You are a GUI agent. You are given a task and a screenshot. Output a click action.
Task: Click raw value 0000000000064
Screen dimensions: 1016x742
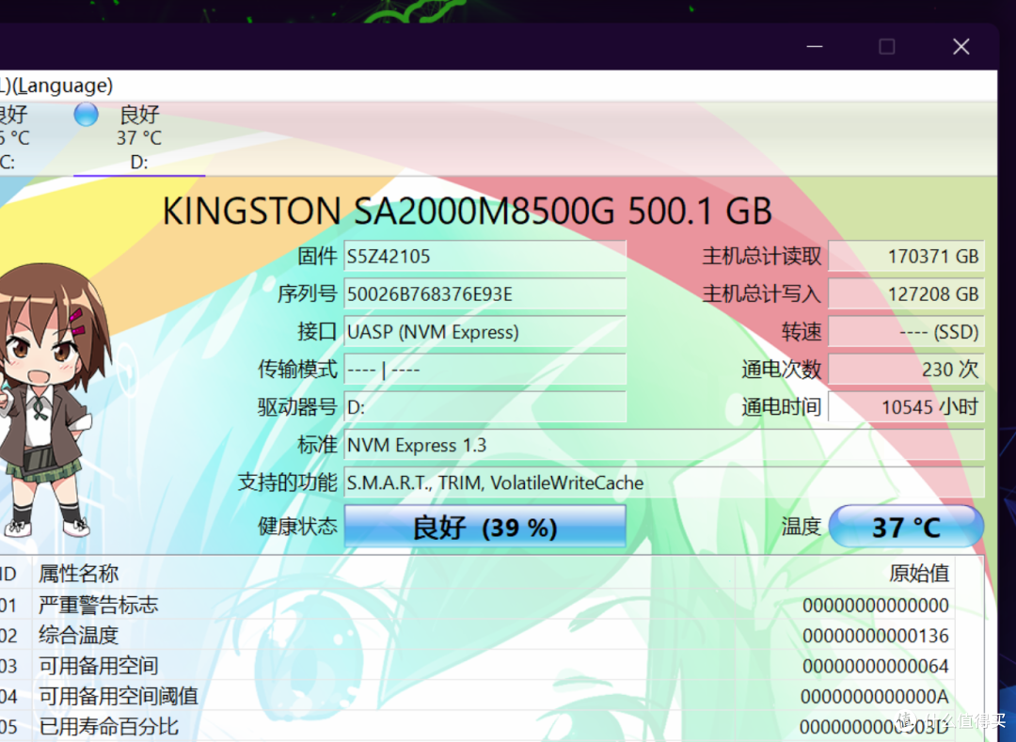click(876, 666)
